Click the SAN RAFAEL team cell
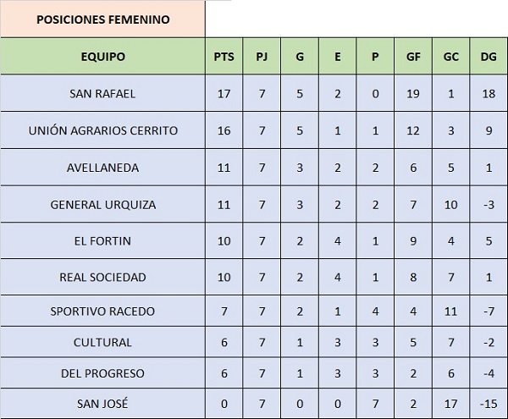This screenshot has width=508, height=419. click(x=102, y=93)
